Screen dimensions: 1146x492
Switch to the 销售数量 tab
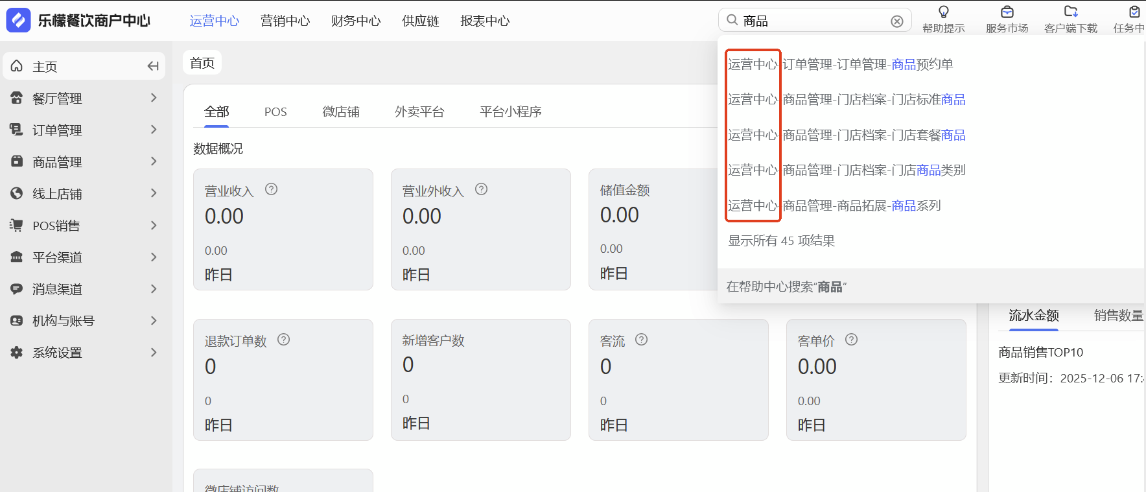point(1118,316)
